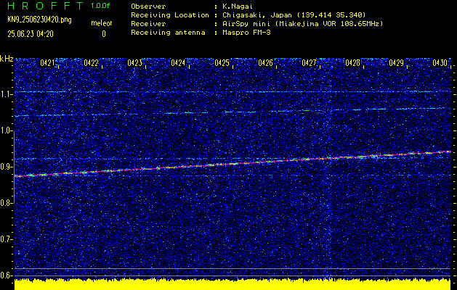
Task: Select the 1.0.0f version label
Action: (x=100, y=6)
